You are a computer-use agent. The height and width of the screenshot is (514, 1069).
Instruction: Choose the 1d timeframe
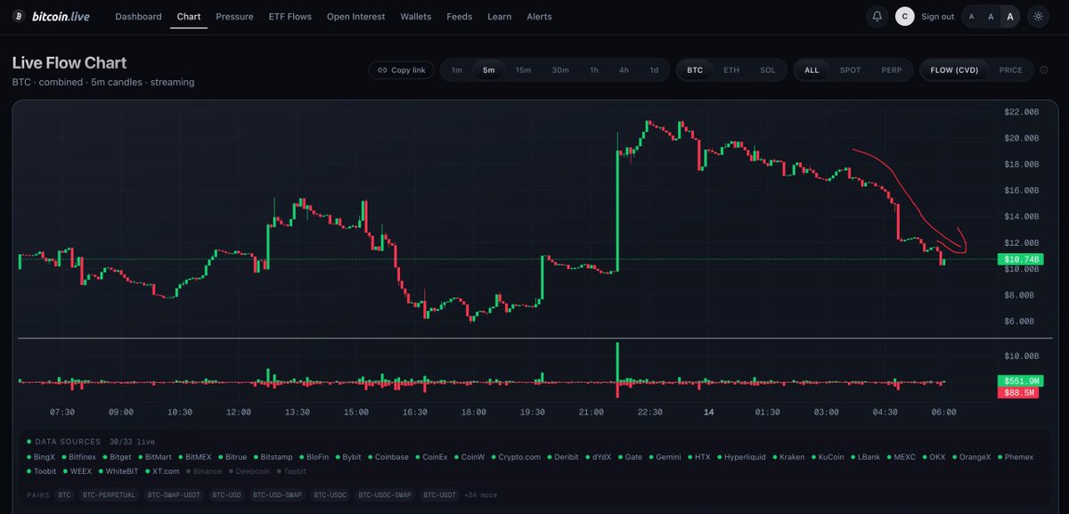pos(654,69)
